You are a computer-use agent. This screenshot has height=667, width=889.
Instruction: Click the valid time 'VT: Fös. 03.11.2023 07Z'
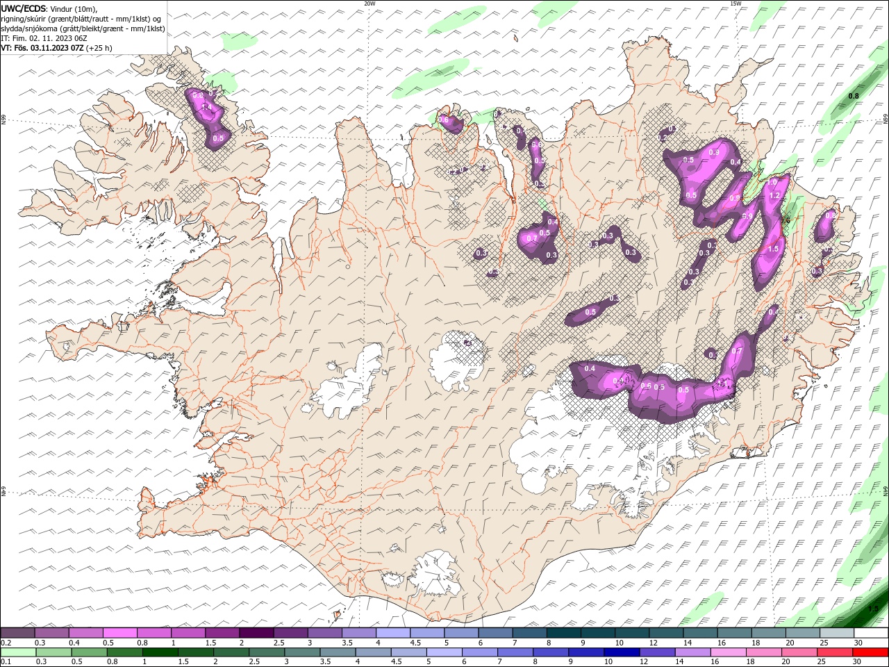tap(42, 48)
